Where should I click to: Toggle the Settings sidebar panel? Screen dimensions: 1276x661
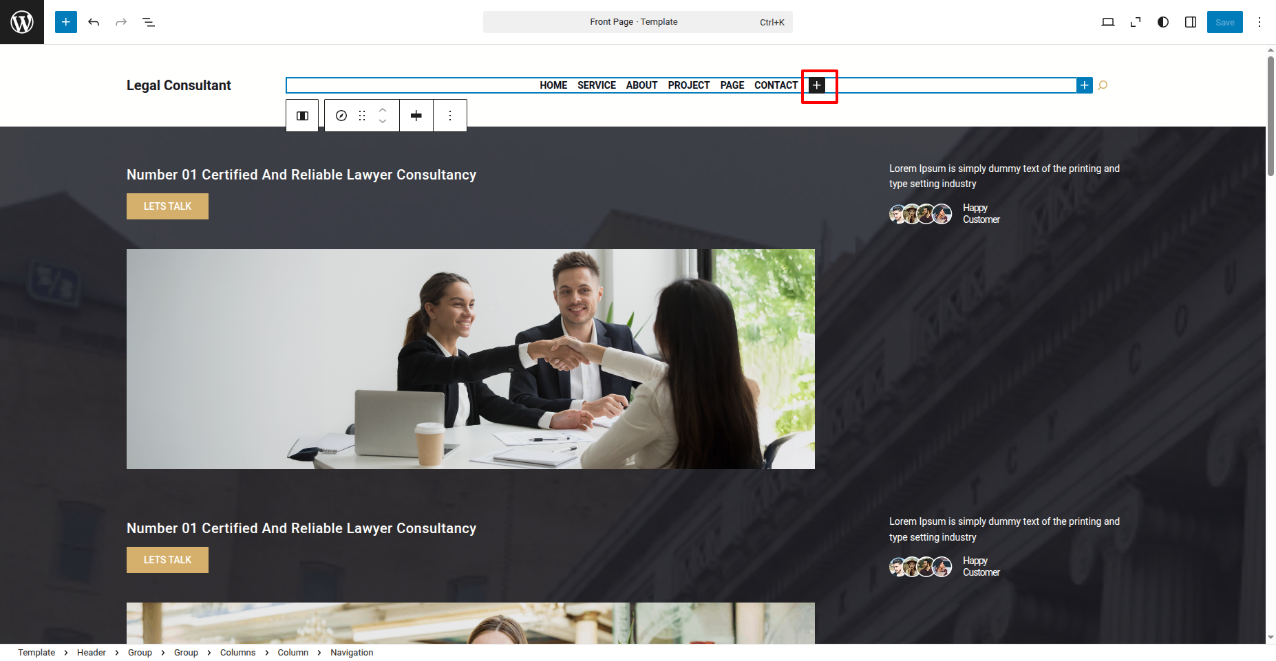click(x=1191, y=22)
